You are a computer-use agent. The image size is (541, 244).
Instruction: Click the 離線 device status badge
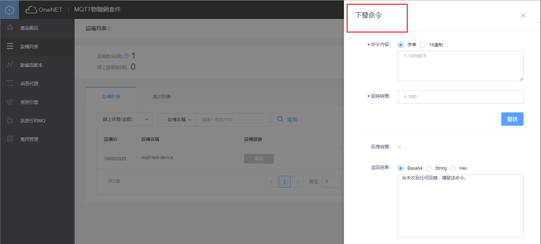tap(259, 159)
